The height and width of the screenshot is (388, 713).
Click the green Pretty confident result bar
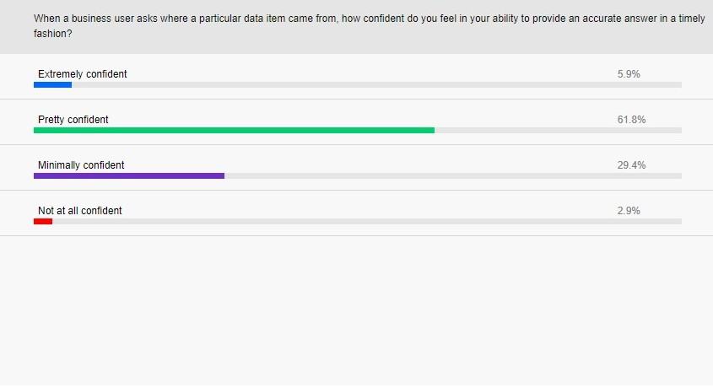pos(235,131)
